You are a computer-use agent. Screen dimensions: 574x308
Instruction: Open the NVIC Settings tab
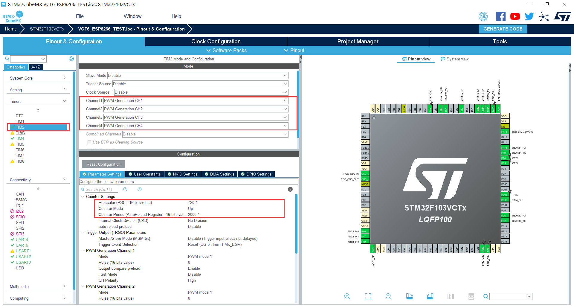coord(183,174)
